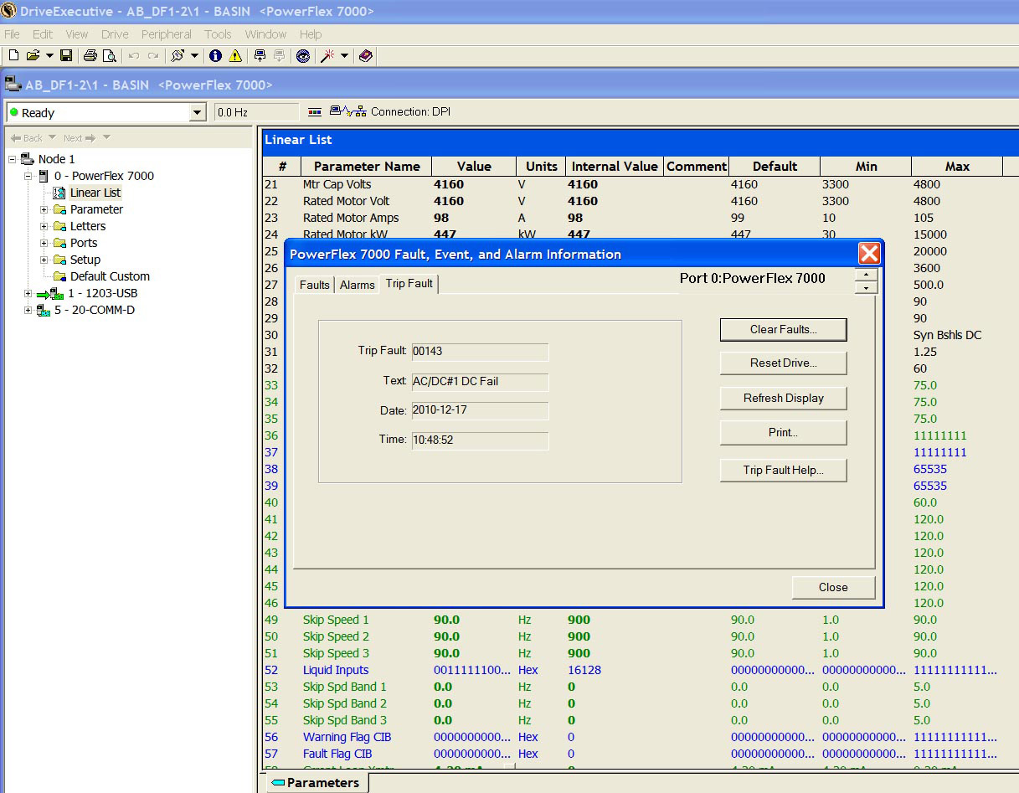Click the Print... button in the fault dialog
This screenshot has width=1019, height=793.
coord(784,432)
